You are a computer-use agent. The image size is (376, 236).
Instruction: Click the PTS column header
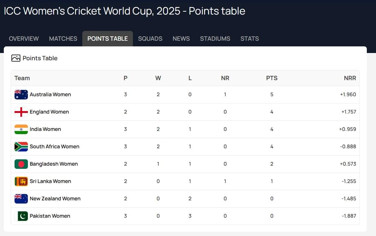(272, 78)
